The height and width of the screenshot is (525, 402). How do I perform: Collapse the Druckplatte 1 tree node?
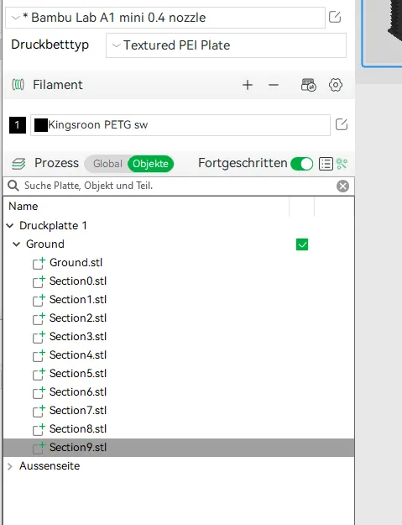coord(10,226)
